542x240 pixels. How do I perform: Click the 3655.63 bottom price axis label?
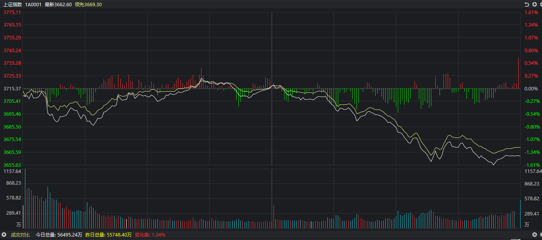(x=12, y=165)
